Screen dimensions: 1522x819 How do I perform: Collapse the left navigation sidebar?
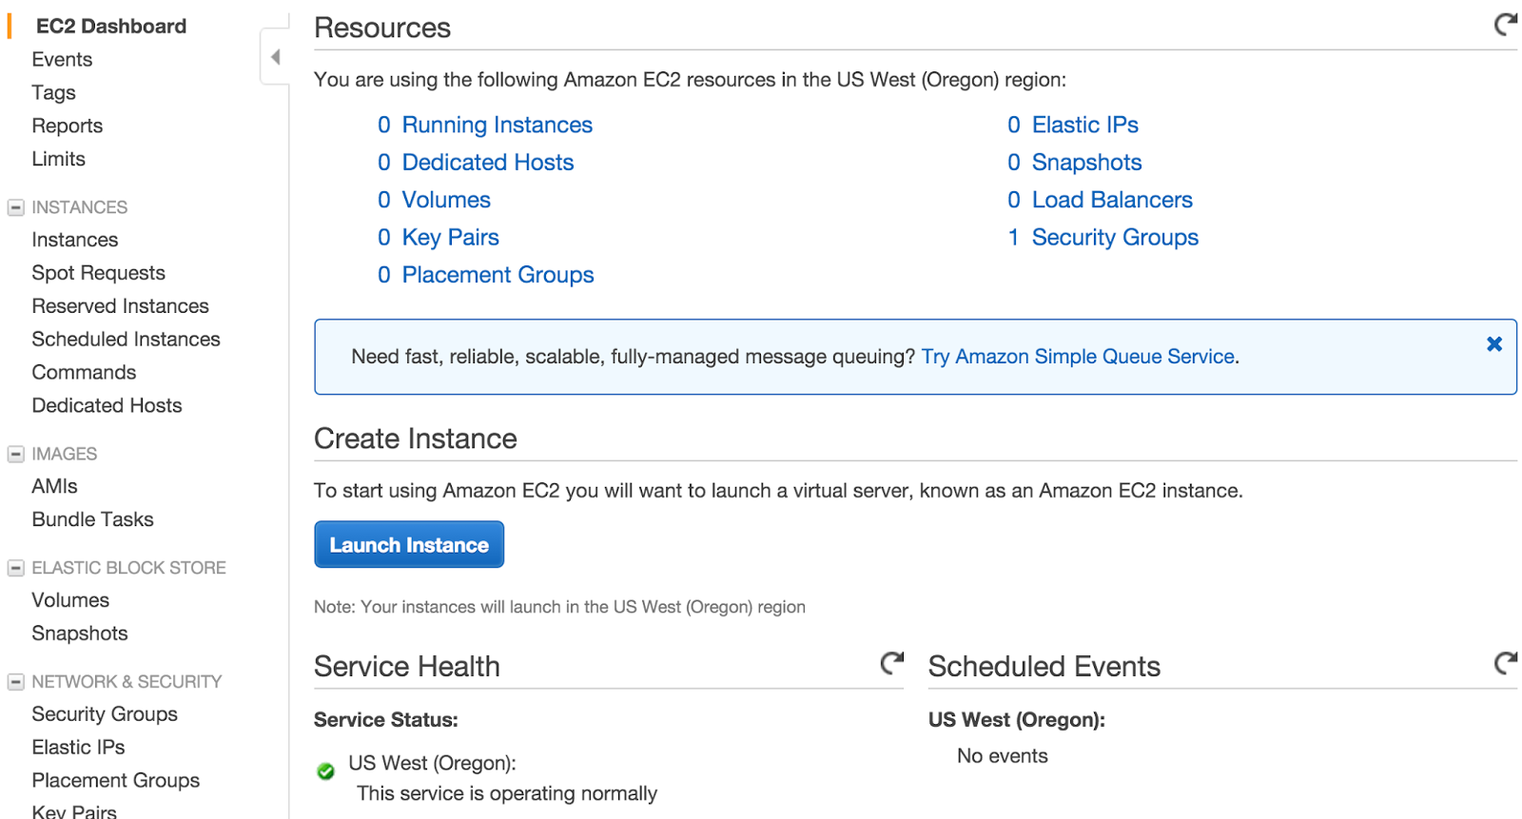(x=275, y=57)
